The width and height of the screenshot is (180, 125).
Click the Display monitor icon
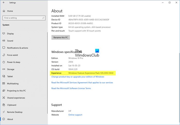(4, 33)
